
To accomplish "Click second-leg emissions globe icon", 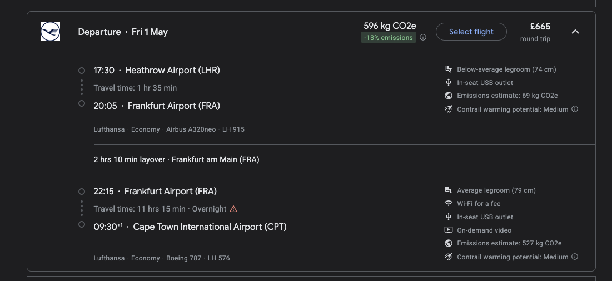I will pos(449,243).
